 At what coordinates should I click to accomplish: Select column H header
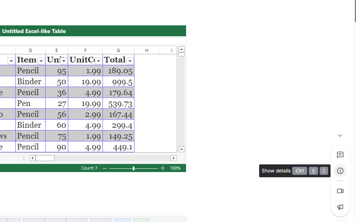click(147, 50)
